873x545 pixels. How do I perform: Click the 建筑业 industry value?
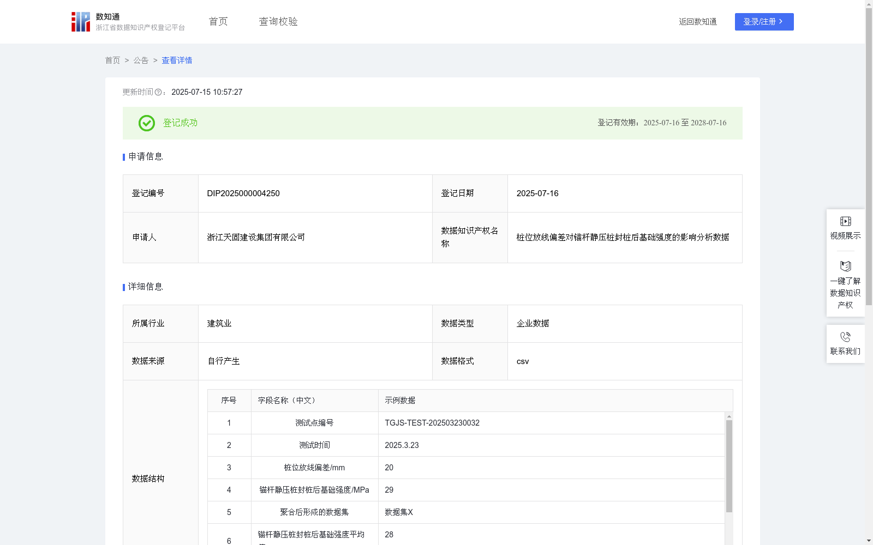tap(219, 324)
